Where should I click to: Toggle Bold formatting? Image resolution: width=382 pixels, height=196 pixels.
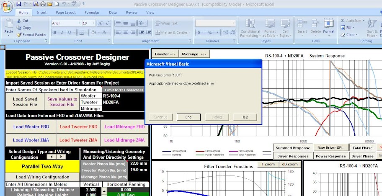coord(55,32)
